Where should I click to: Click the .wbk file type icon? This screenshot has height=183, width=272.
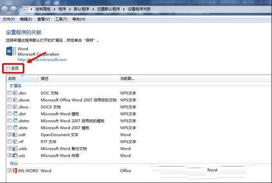pos(15,148)
